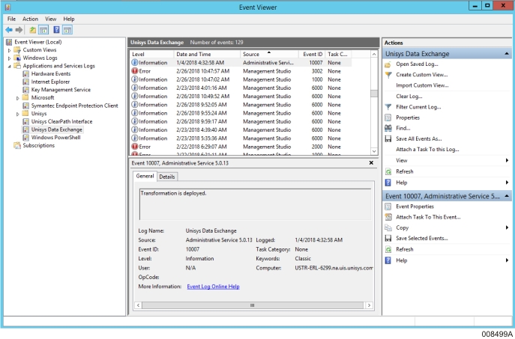Click the Open Saved Log folder icon

point(388,64)
